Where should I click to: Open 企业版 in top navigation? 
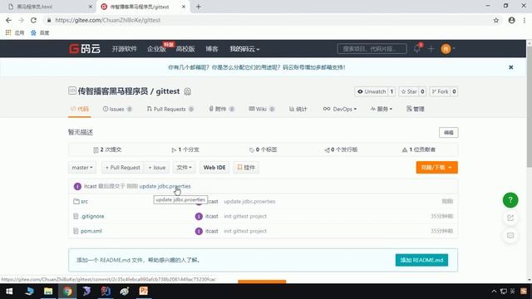[156, 49]
